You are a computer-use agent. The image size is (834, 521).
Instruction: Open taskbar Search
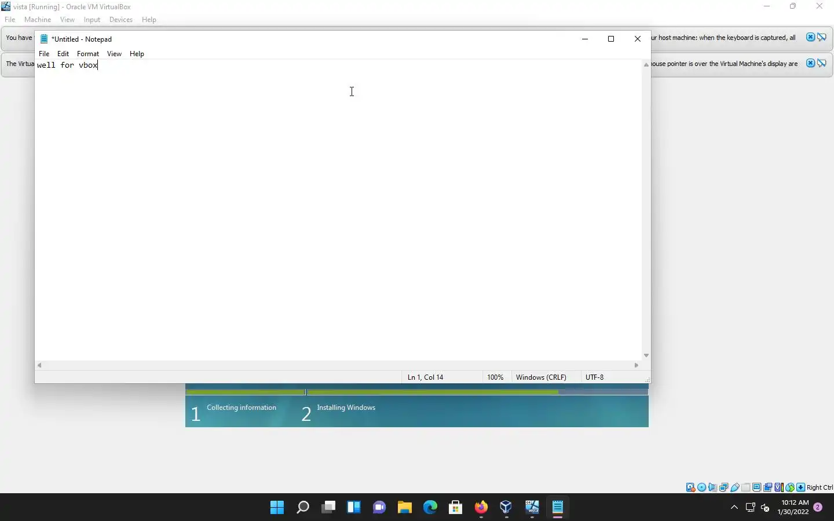tap(302, 508)
